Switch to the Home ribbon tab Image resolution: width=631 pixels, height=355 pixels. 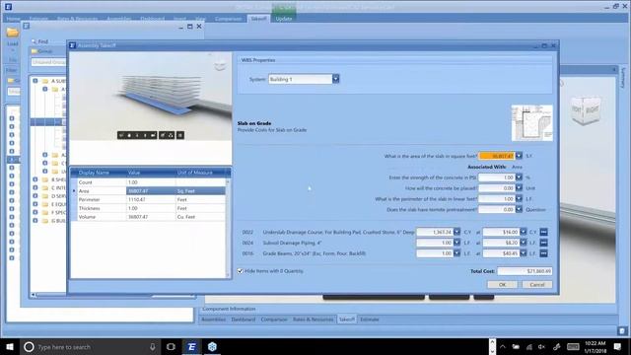coord(13,19)
